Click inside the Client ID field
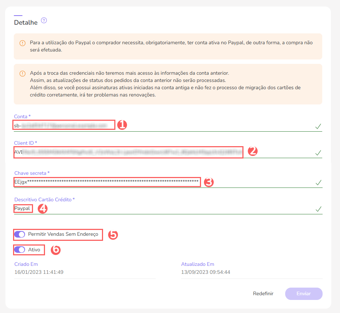The image size is (340, 313). pos(127,152)
